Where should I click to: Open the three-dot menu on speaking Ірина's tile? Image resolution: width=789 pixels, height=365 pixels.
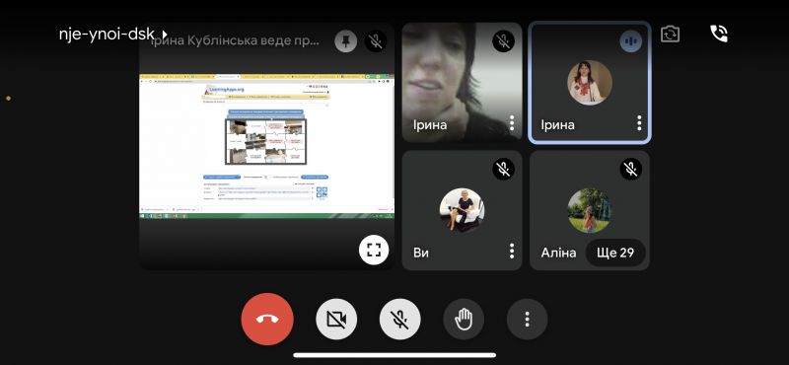point(638,123)
